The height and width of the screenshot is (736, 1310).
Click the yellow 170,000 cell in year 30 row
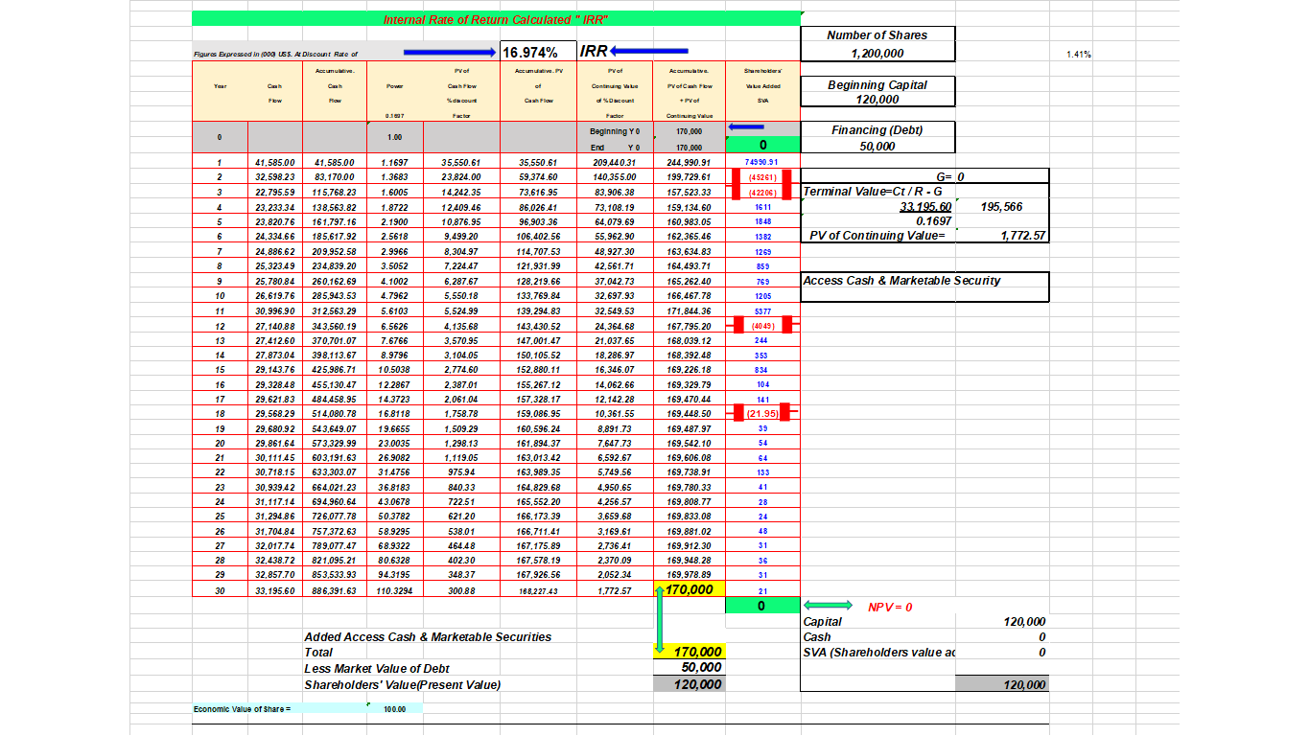tap(690, 589)
